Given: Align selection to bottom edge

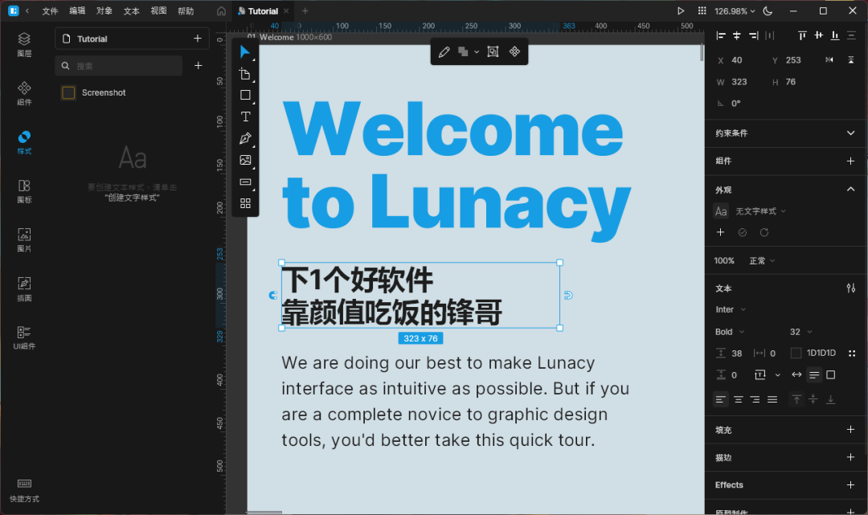Looking at the screenshot, I should (x=835, y=36).
